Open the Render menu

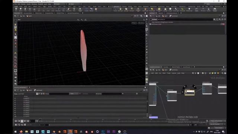click(x=23, y=4)
